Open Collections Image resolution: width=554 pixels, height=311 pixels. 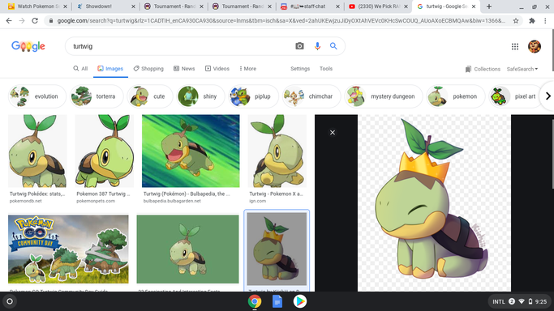[x=483, y=69]
